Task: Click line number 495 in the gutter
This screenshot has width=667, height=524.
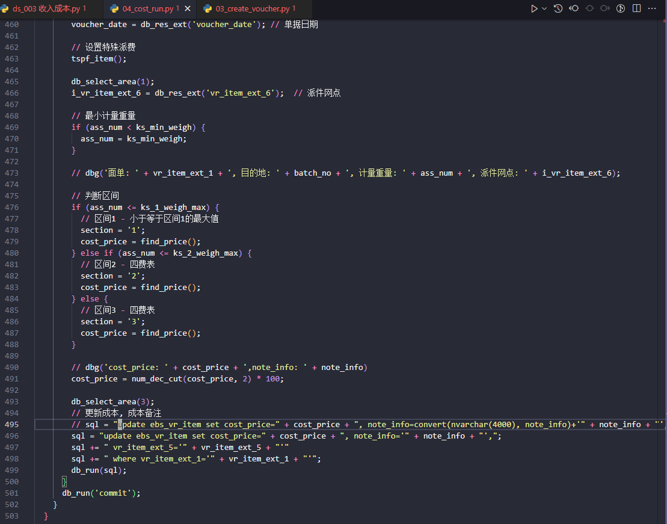Action: [12, 425]
